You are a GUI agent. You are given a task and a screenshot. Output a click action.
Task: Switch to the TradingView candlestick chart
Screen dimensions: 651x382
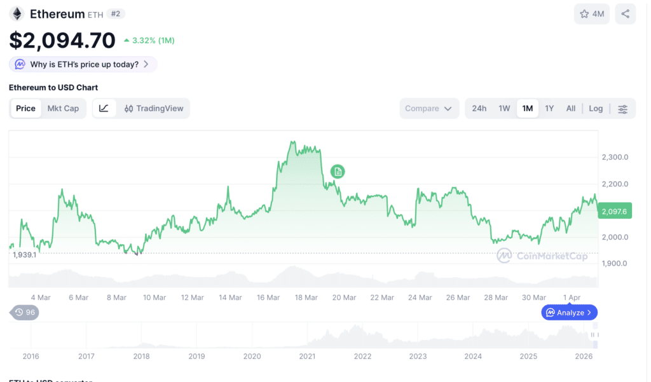point(154,109)
